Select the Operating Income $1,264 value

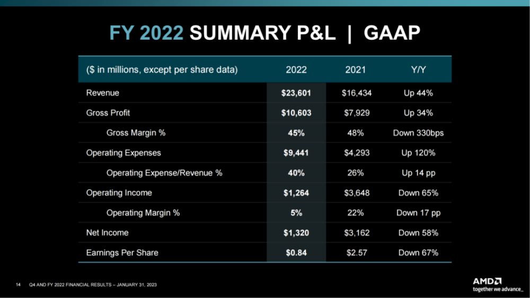[296, 193]
